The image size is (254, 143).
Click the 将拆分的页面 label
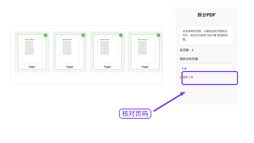click(x=189, y=59)
